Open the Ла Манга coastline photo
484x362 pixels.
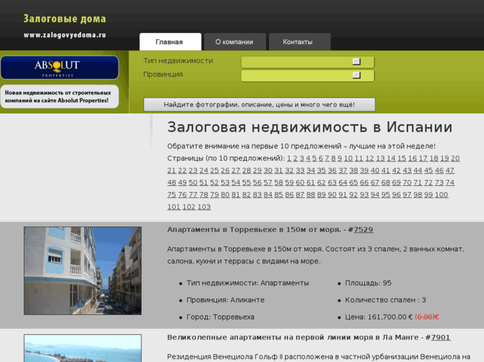tap(83, 348)
